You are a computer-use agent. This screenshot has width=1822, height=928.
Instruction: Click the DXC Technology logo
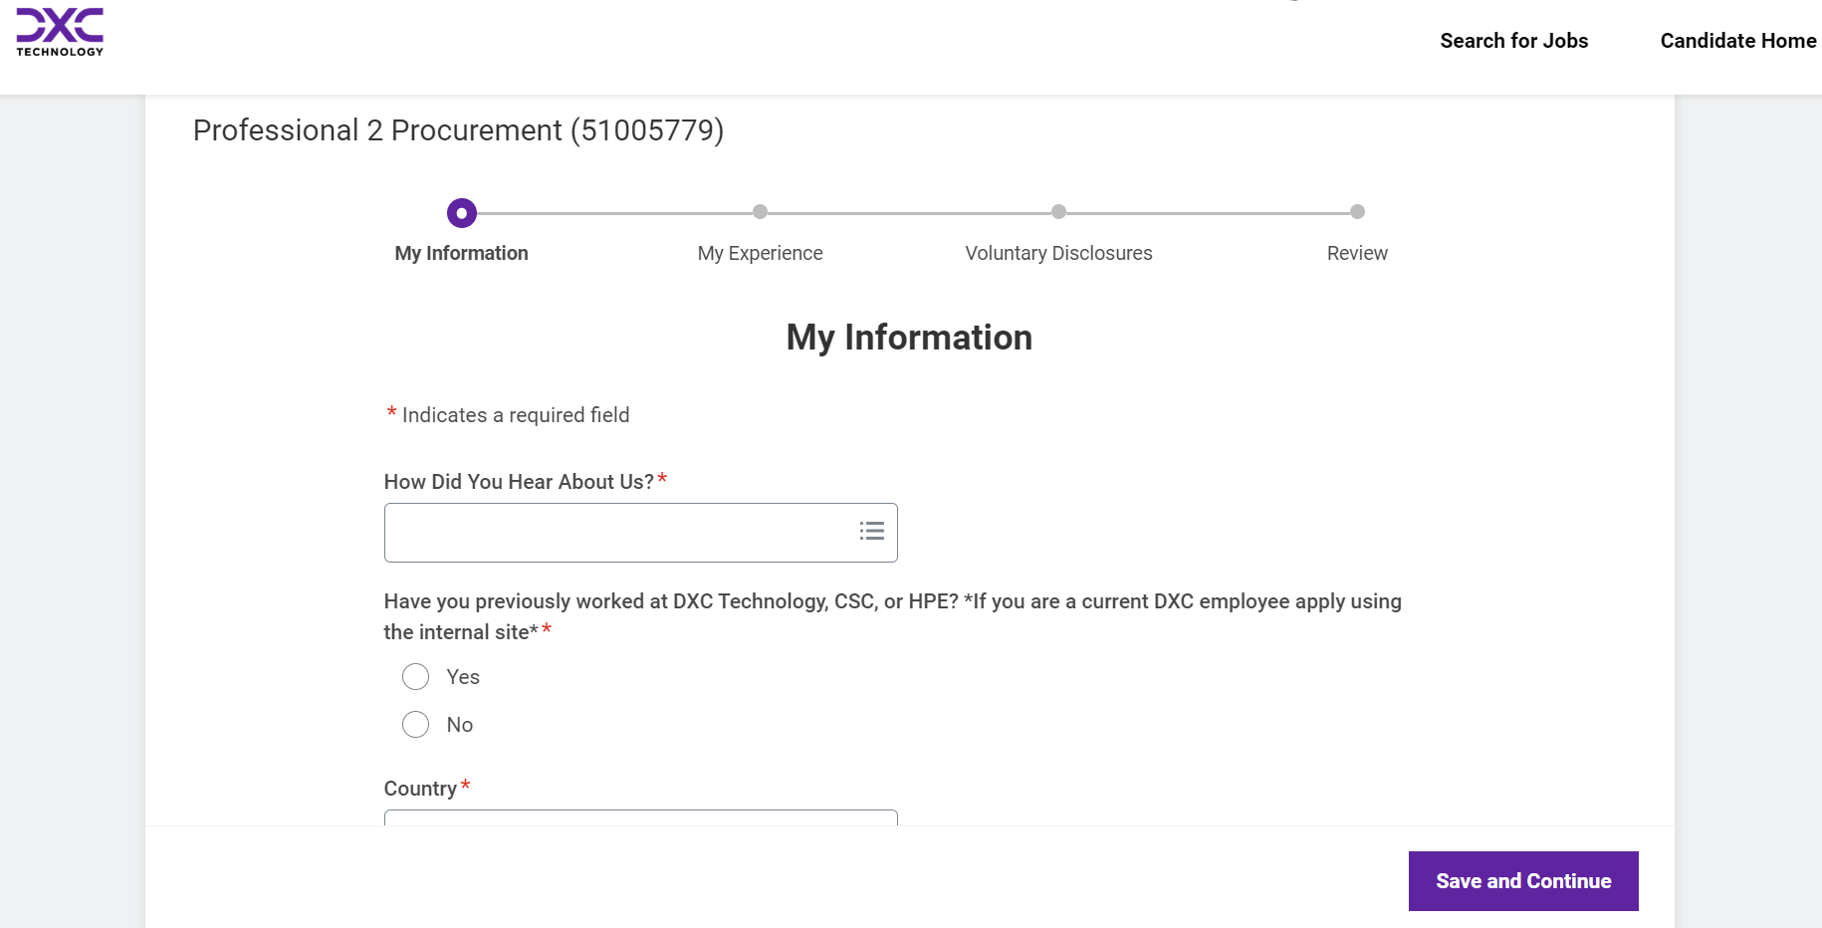(x=60, y=32)
